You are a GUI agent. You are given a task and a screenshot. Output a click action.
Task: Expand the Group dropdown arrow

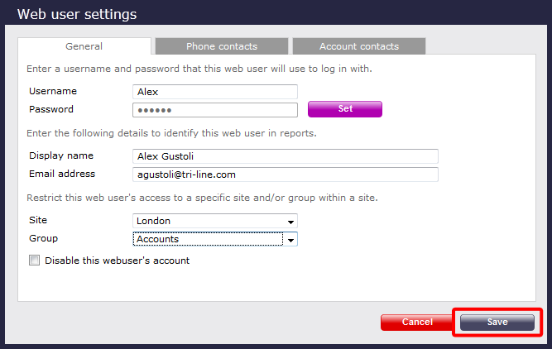[290, 241]
